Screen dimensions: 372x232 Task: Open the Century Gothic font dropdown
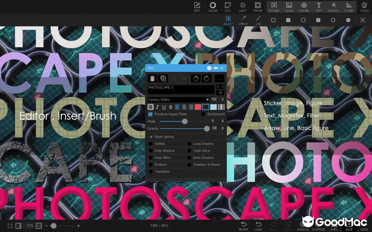178,99
